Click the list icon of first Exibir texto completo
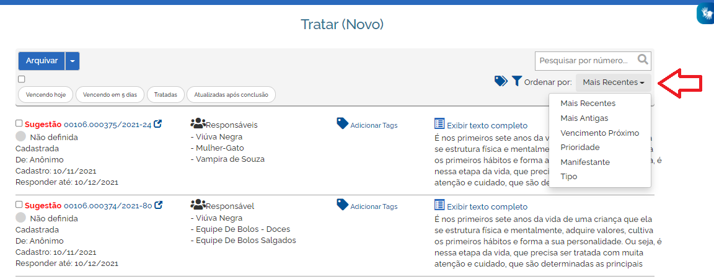The height and width of the screenshot is (279, 714). point(439,124)
